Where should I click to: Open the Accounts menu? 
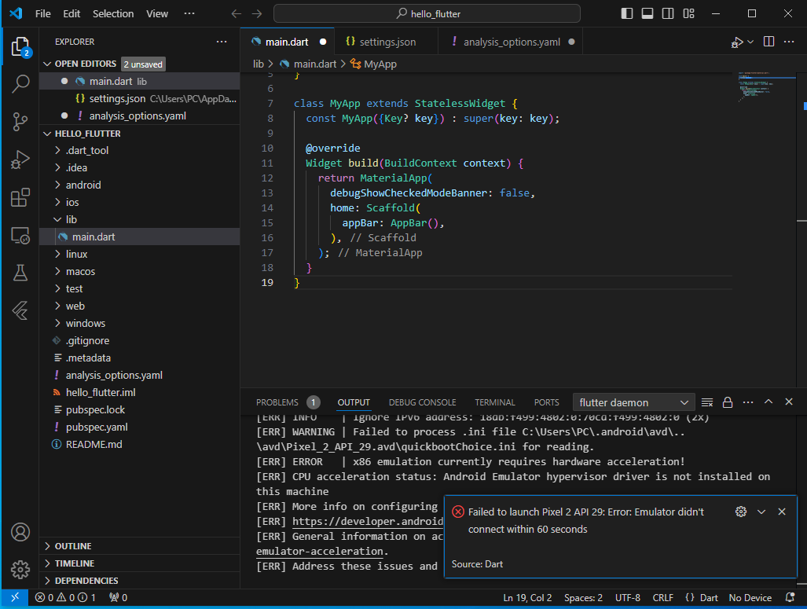click(20, 532)
